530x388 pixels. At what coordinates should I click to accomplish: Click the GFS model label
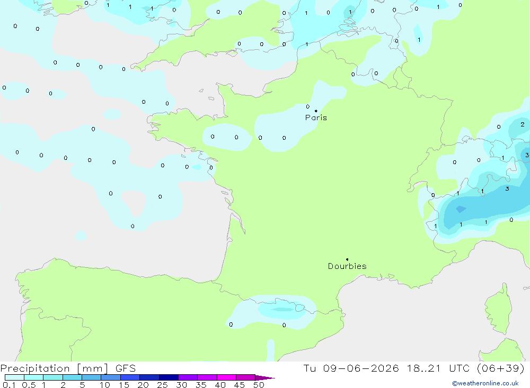(126, 368)
